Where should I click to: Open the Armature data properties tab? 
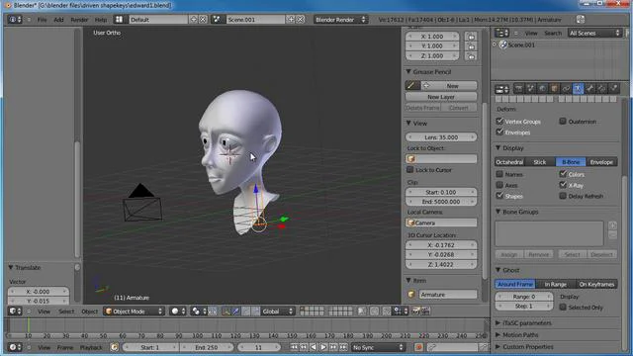[x=578, y=88]
